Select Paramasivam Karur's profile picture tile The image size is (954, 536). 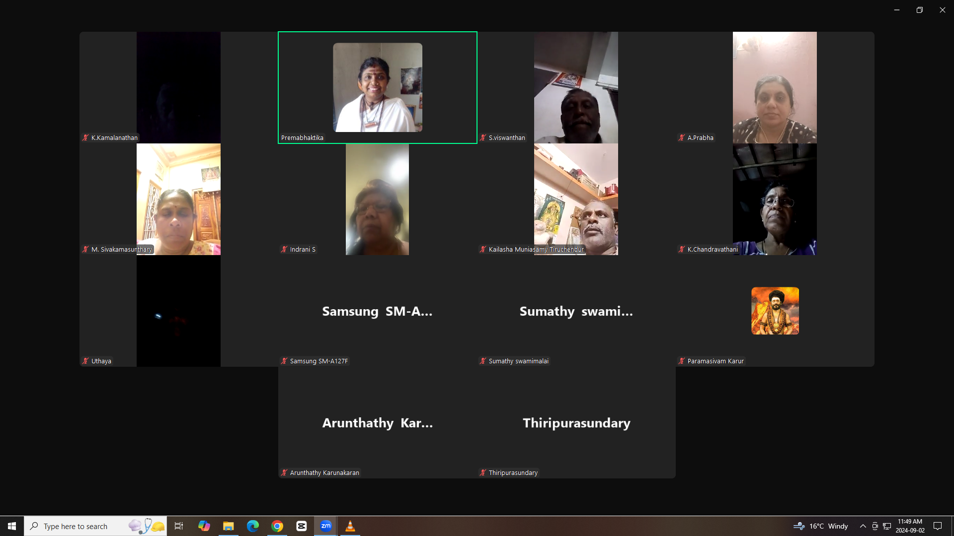tap(775, 311)
